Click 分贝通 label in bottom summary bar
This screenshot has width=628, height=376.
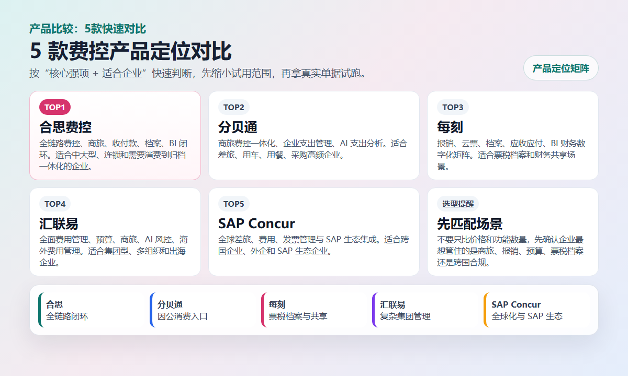[170, 304]
